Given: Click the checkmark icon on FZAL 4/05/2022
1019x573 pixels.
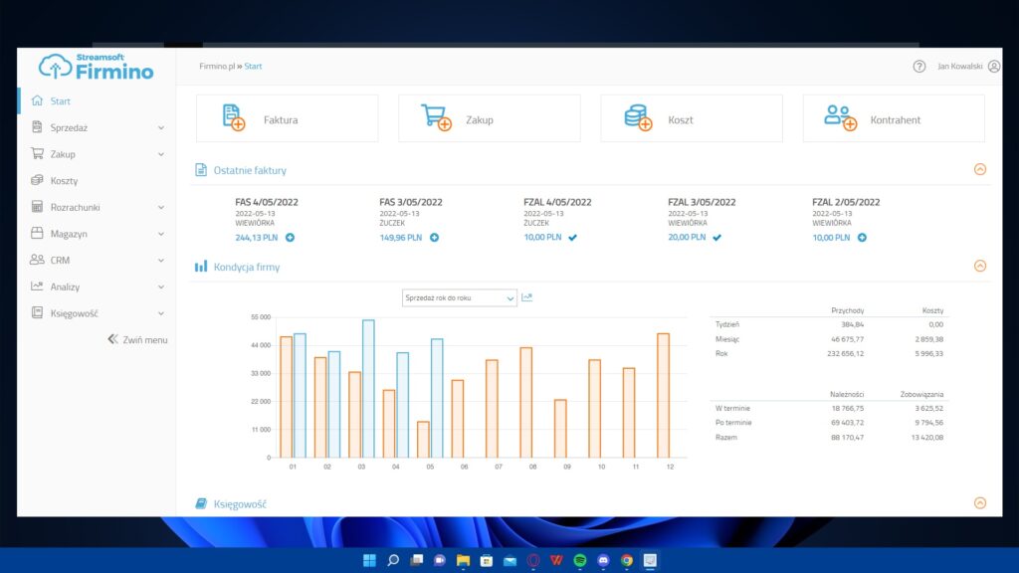Looking at the screenshot, I should pyautogui.click(x=572, y=238).
